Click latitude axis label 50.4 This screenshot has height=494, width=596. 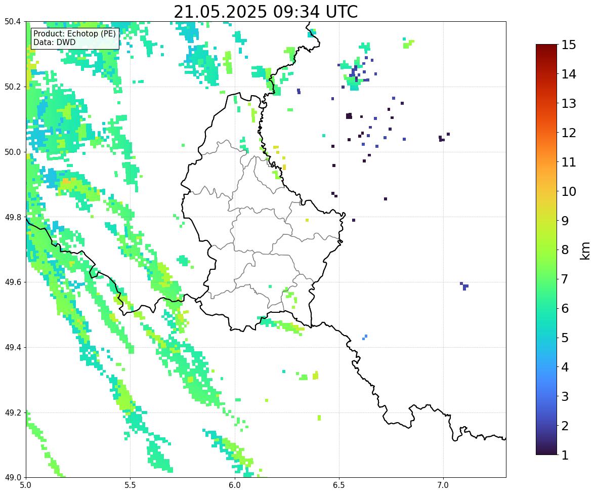[12, 22]
